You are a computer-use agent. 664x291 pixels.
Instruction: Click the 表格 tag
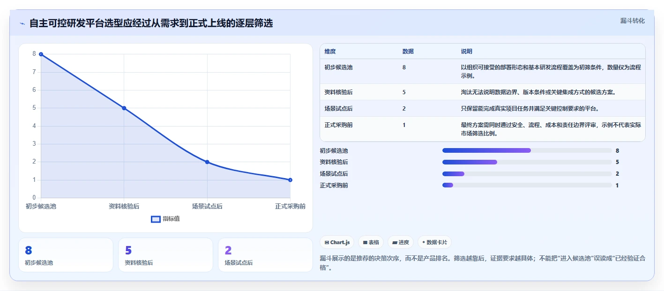[x=371, y=242]
